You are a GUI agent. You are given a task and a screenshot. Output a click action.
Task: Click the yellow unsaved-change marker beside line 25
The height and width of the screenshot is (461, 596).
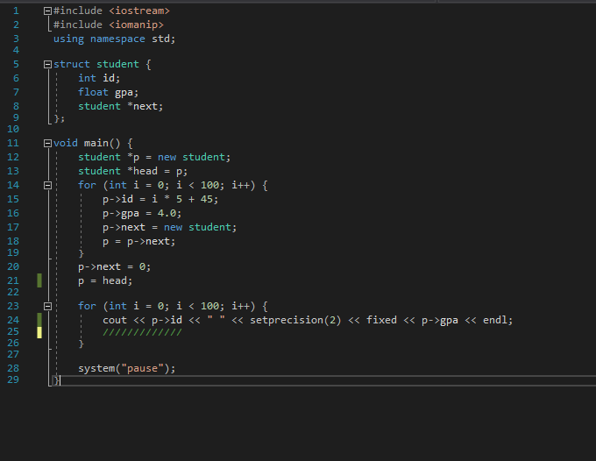point(39,332)
